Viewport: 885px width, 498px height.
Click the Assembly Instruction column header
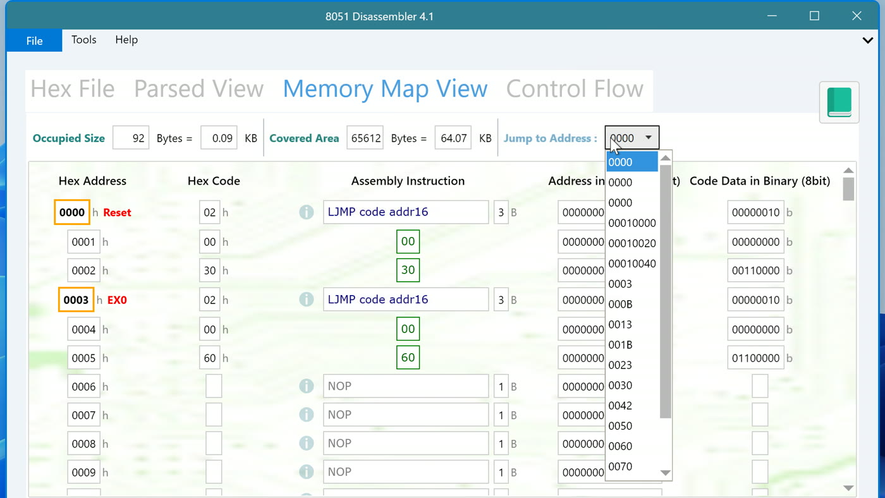pyautogui.click(x=408, y=181)
